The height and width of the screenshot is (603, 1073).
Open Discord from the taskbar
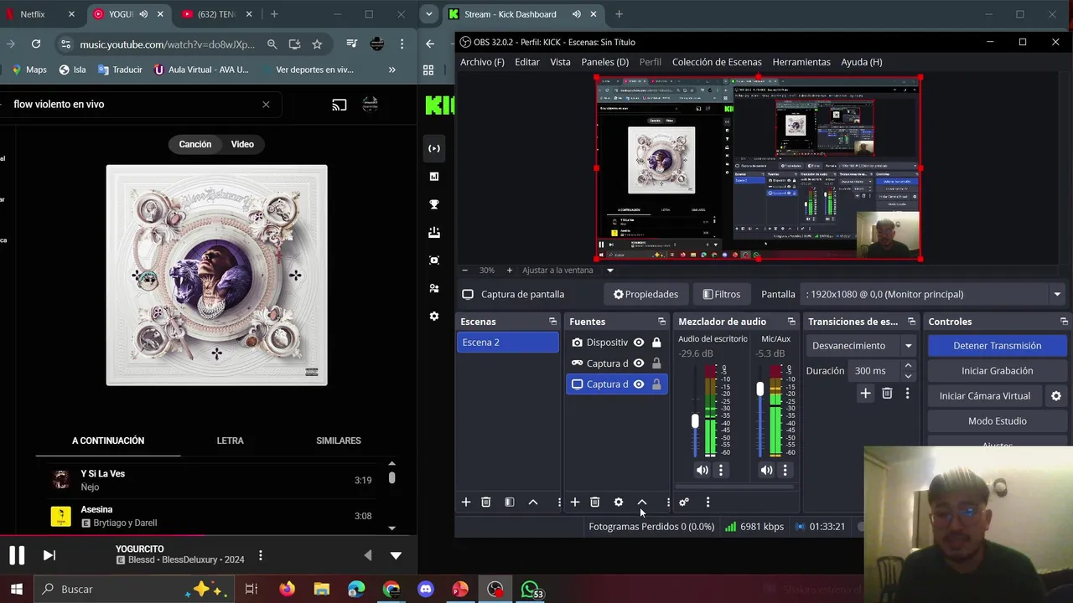(x=427, y=590)
